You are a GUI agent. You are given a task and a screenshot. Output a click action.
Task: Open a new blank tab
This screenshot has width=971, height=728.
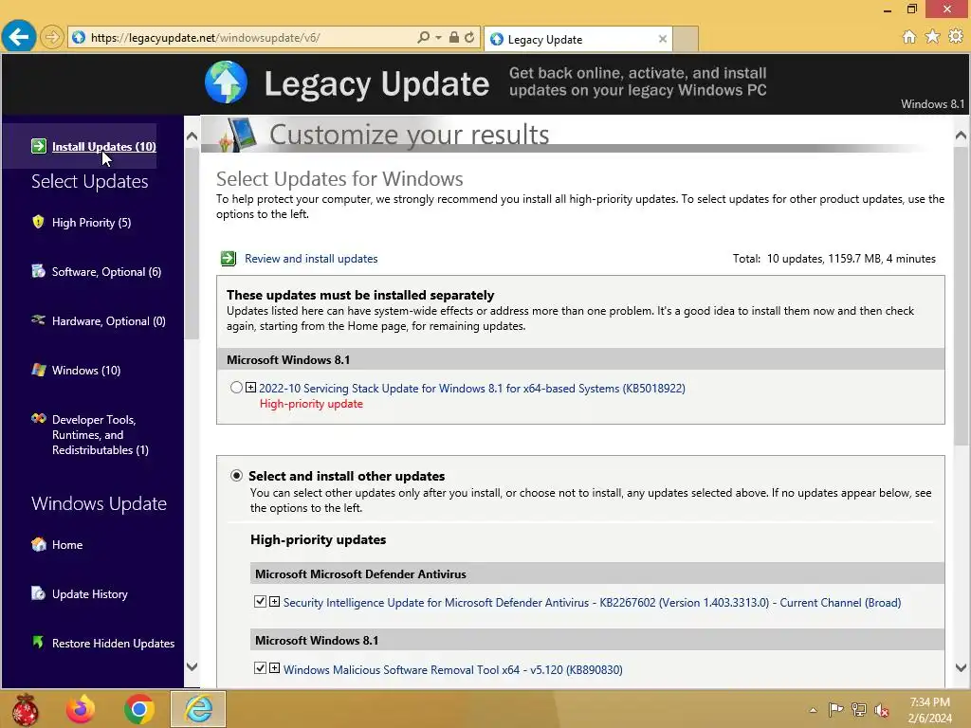coord(686,39)
